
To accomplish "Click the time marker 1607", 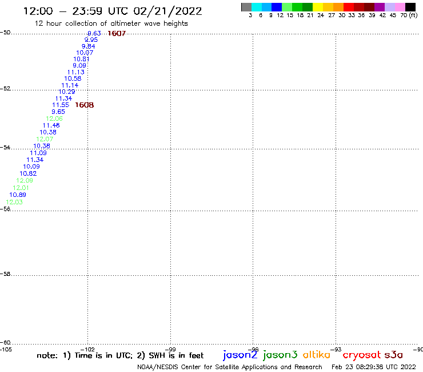I will 117,34.
